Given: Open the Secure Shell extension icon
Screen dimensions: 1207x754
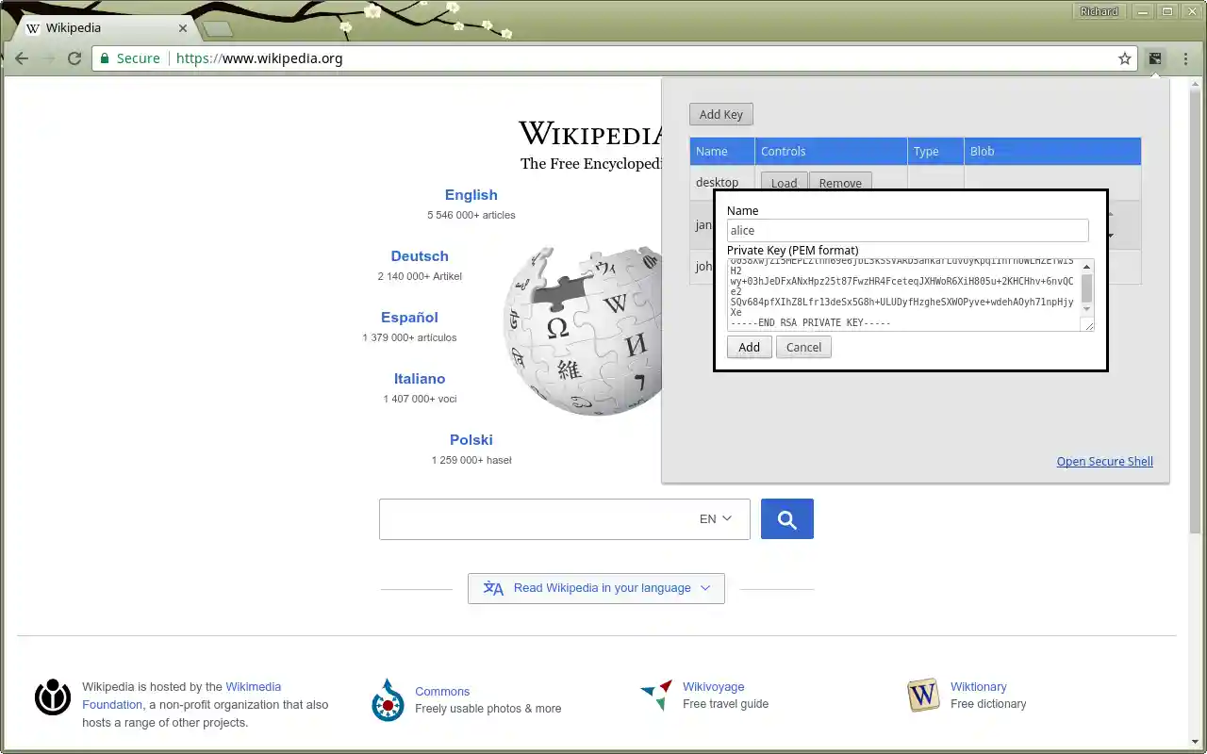Looking at the screenshot, I should [x=1155, y=57].
